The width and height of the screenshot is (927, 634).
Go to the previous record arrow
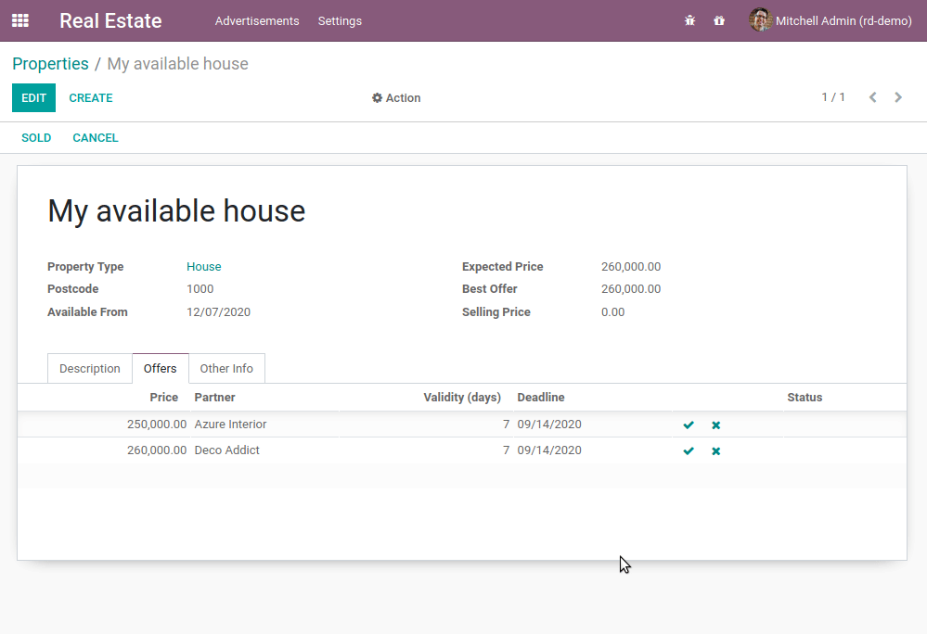tap(872, 97)
